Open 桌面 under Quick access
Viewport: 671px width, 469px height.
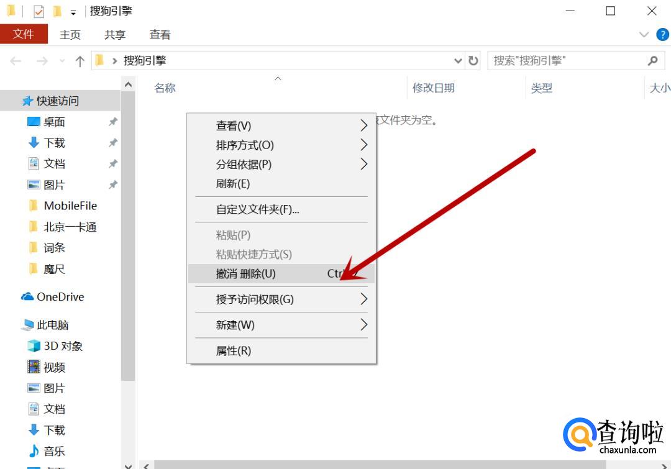tap(54, 122)
